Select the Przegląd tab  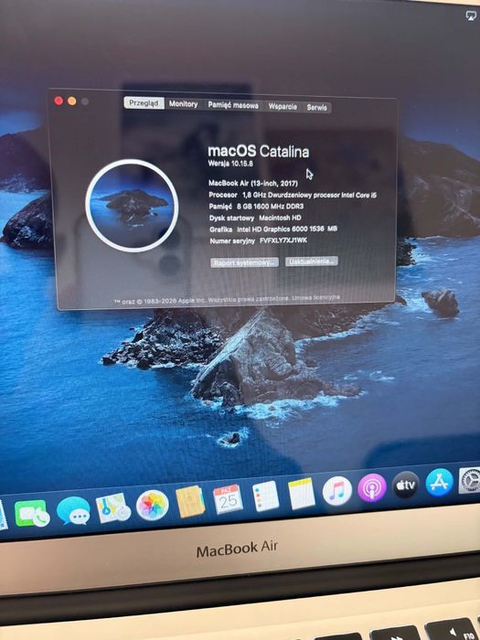[144, 103]
